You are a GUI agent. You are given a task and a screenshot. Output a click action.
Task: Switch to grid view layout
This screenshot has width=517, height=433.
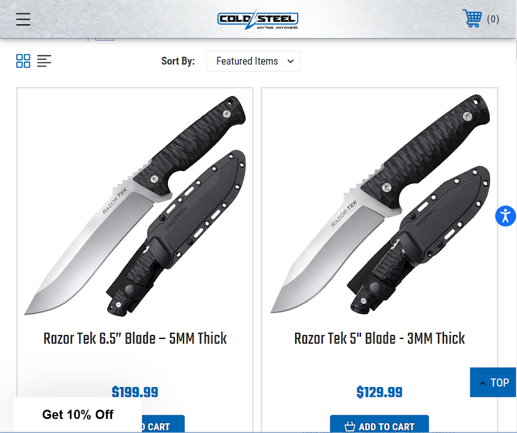[x=23, y=61]
